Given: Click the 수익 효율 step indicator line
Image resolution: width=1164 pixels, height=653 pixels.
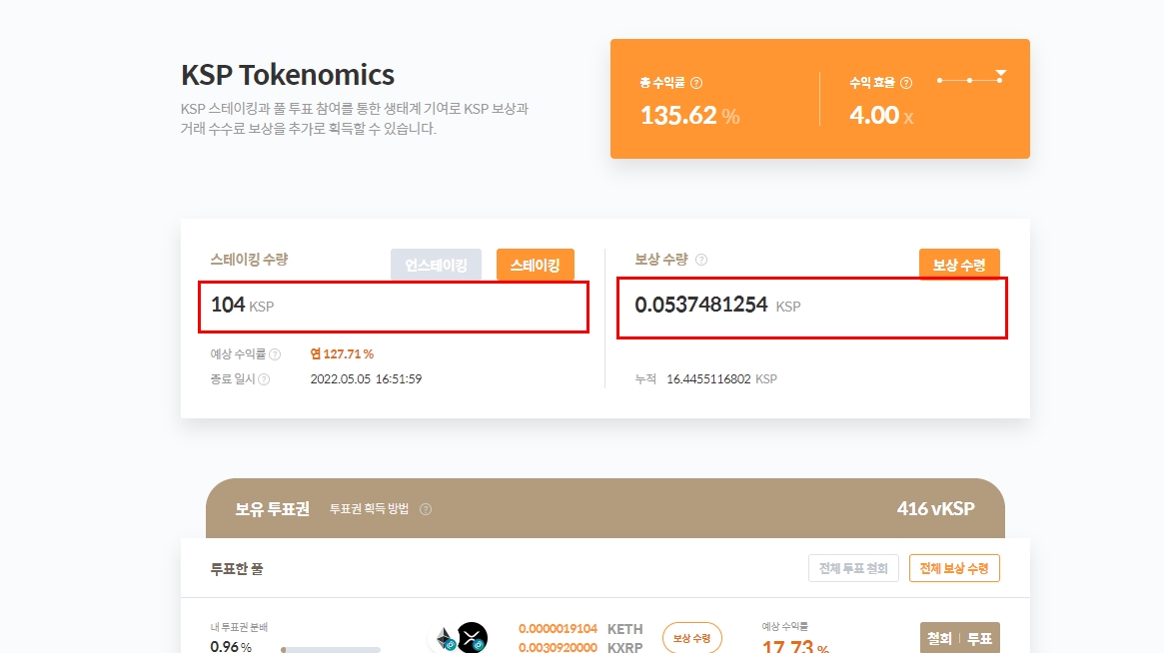Looking at the screenshot, I should pos(970,80).
